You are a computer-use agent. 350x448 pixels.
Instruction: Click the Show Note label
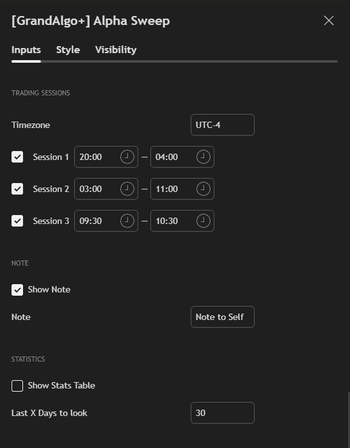pos(49,289)
